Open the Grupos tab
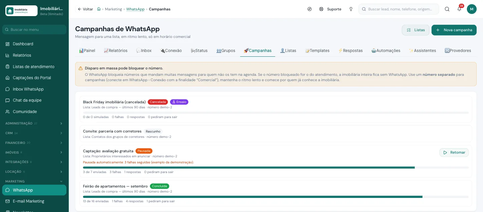The image size is (483, 212). (x=225, y=51)
